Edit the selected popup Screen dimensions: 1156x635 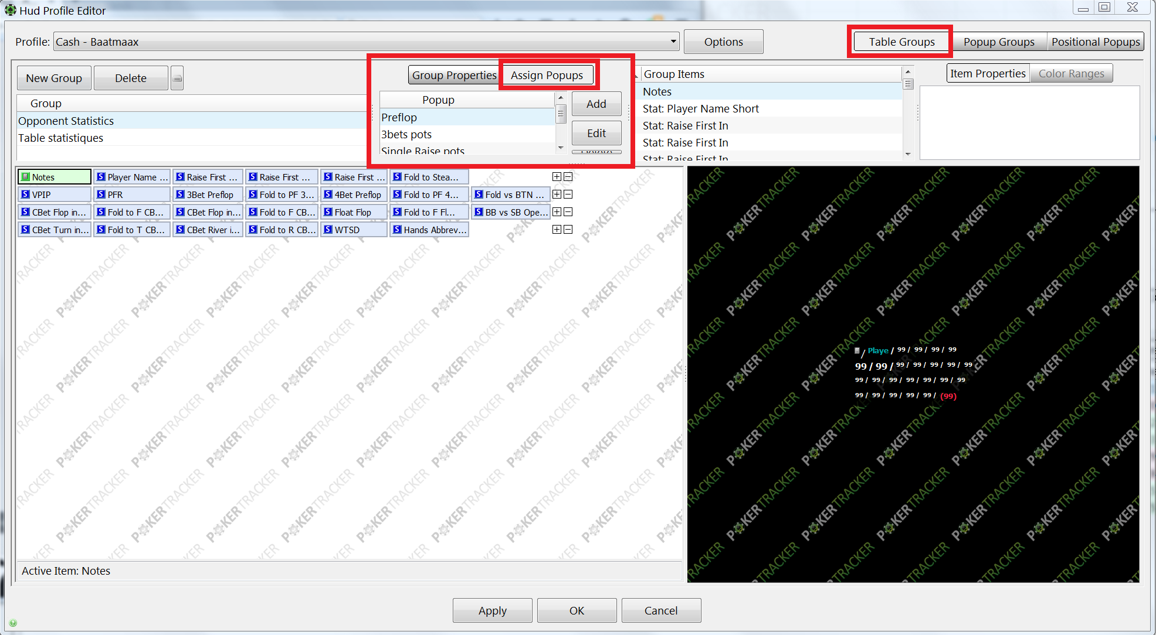tap(596, 133)
